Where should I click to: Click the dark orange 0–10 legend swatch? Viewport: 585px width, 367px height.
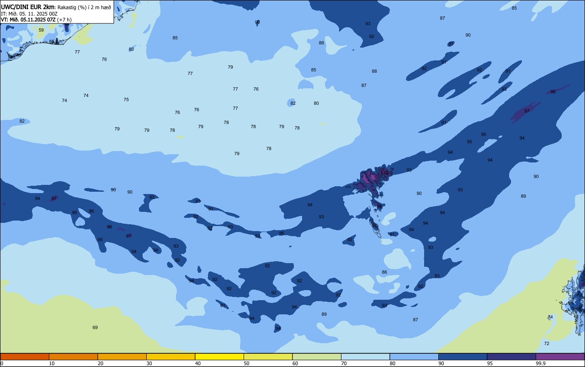25,356
